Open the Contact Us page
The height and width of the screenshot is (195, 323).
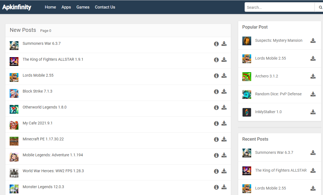pyautogui.click(x=105, y=7)
